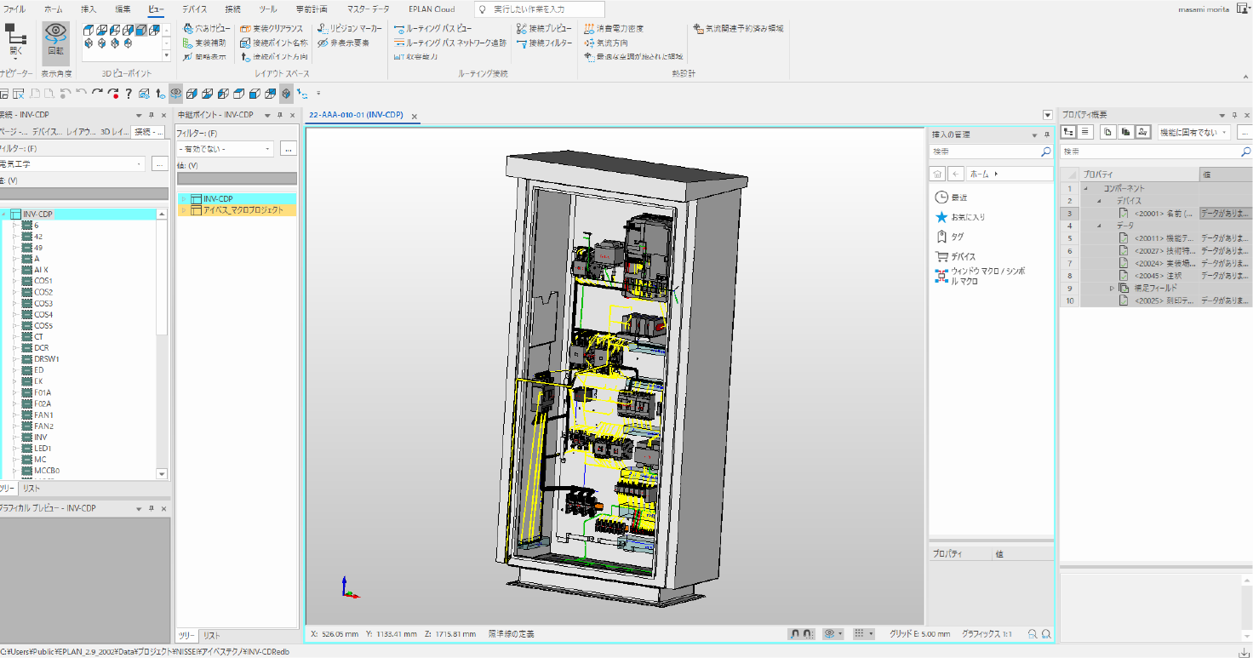Open the 有効でない filter dropdown

point(225,149)
